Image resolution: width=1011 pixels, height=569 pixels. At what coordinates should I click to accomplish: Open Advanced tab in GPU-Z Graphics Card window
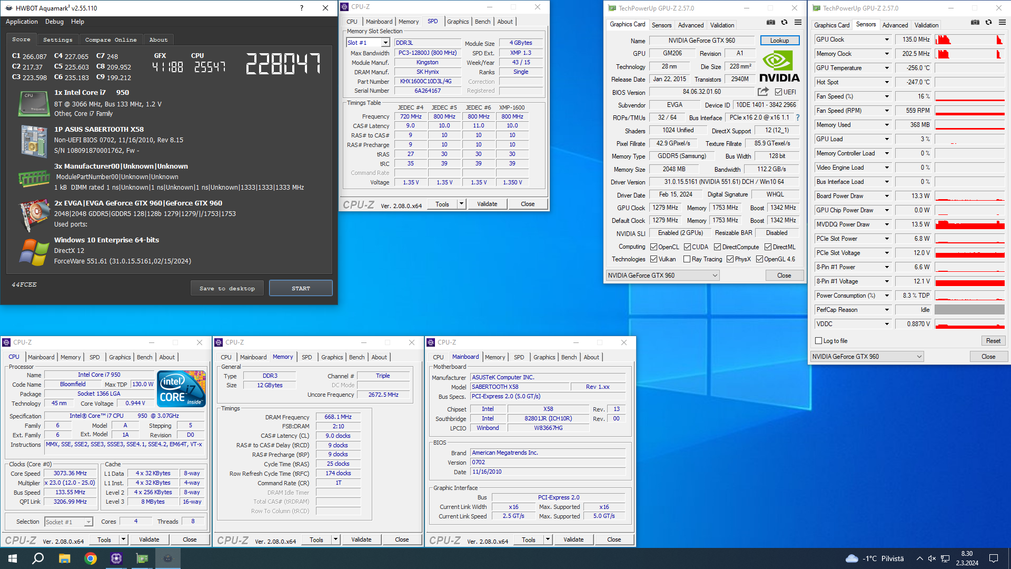[690, 25]
